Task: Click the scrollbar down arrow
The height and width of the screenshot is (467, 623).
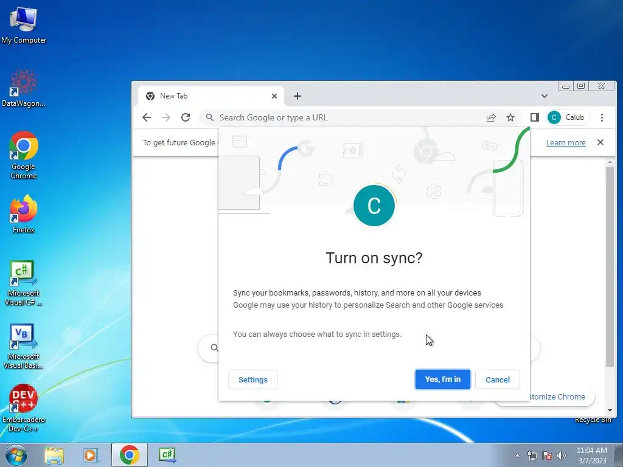Action: (x=610, y=410)
